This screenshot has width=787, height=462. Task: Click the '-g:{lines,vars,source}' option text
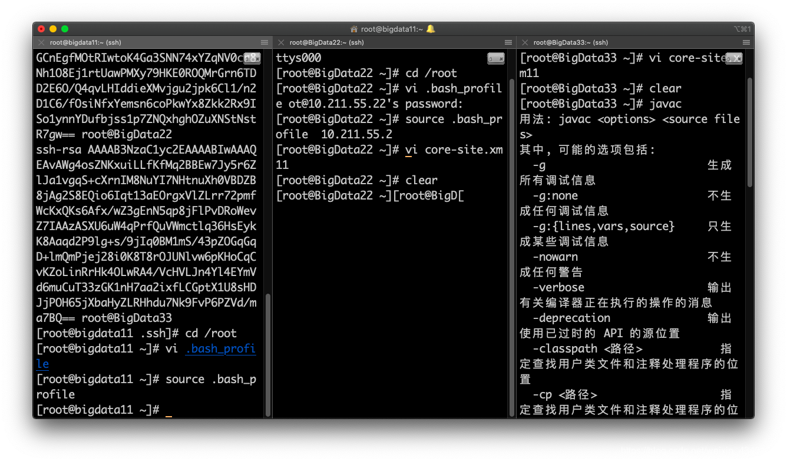pyautogui.click(x=604, y=227)
